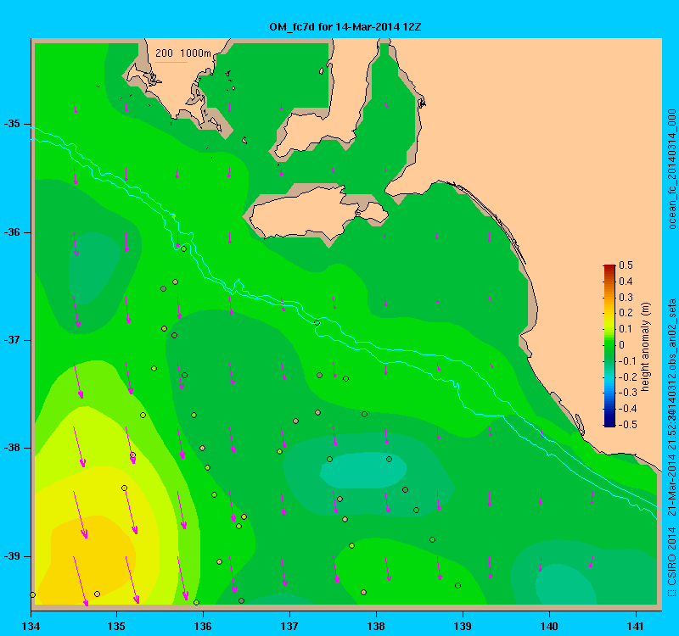Click the 0.4 label on color bar
The image size is (679, 636).
click(626, 282)
